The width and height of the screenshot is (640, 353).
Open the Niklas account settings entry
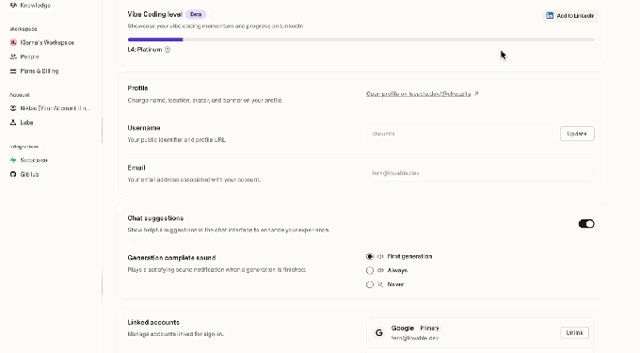51,108
